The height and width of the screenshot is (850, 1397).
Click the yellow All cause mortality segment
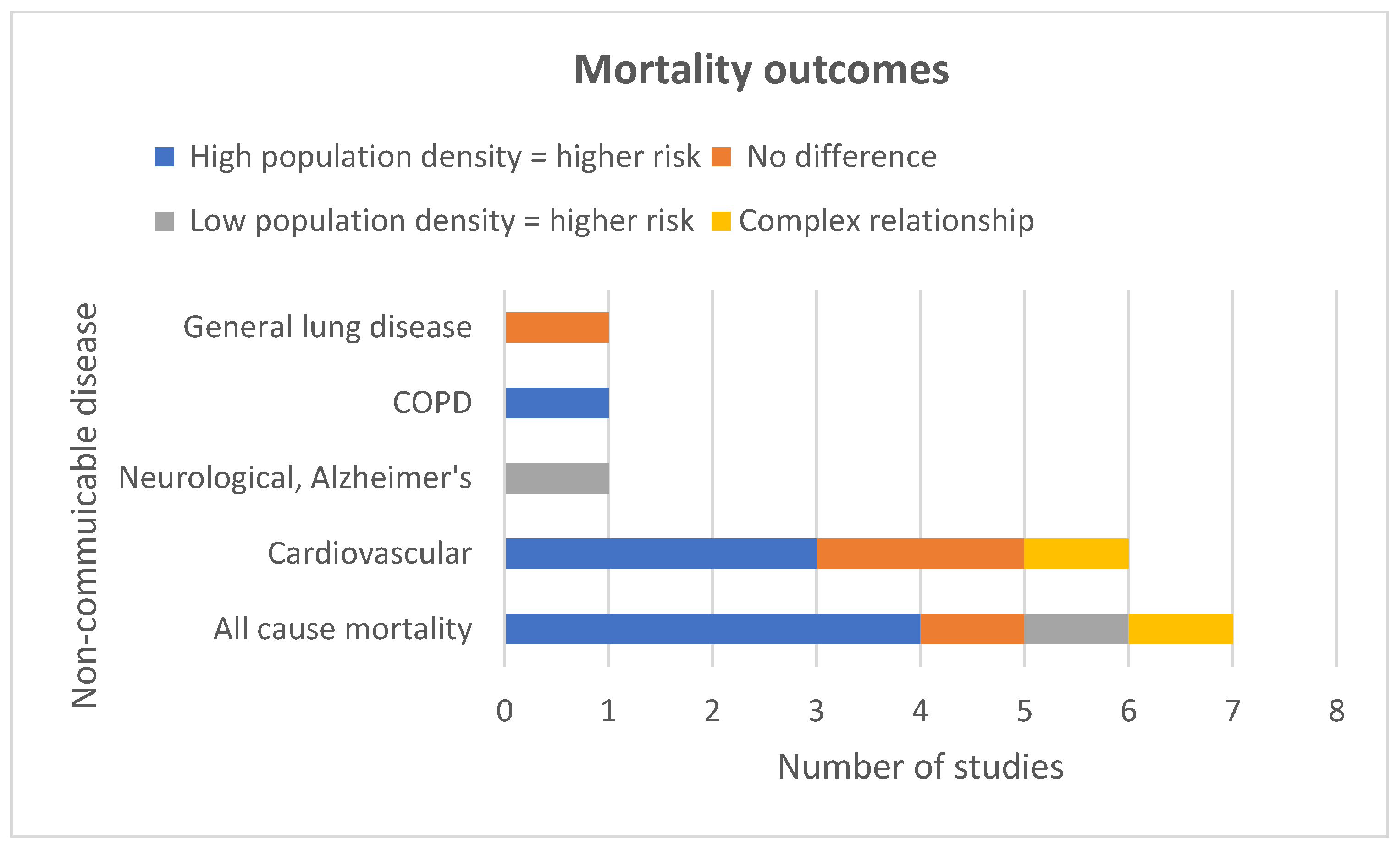tap(1181, 629)
